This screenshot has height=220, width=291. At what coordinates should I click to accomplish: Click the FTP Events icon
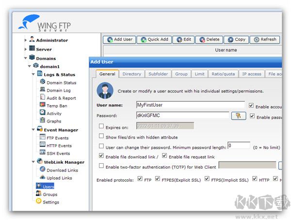point(43,137)
